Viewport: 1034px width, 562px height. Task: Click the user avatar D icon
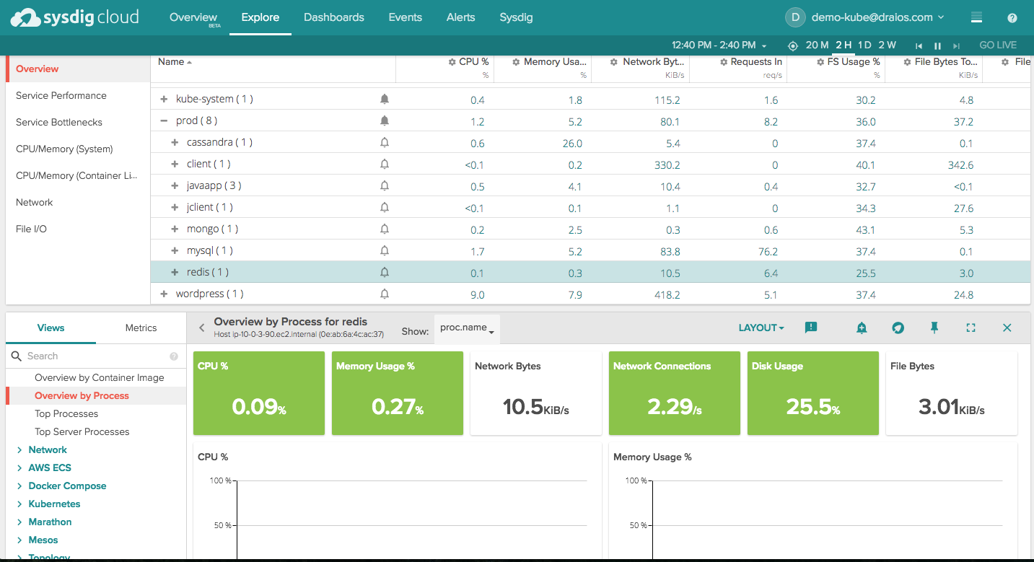click(794, 17)
